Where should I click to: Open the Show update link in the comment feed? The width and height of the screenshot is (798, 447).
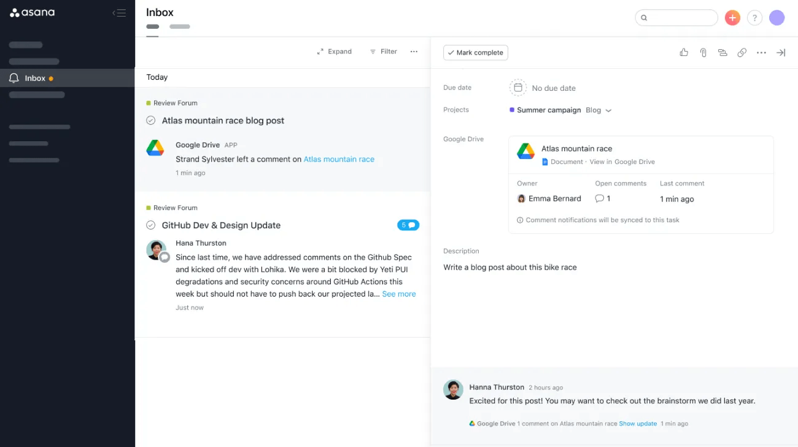tap(638, 423)
